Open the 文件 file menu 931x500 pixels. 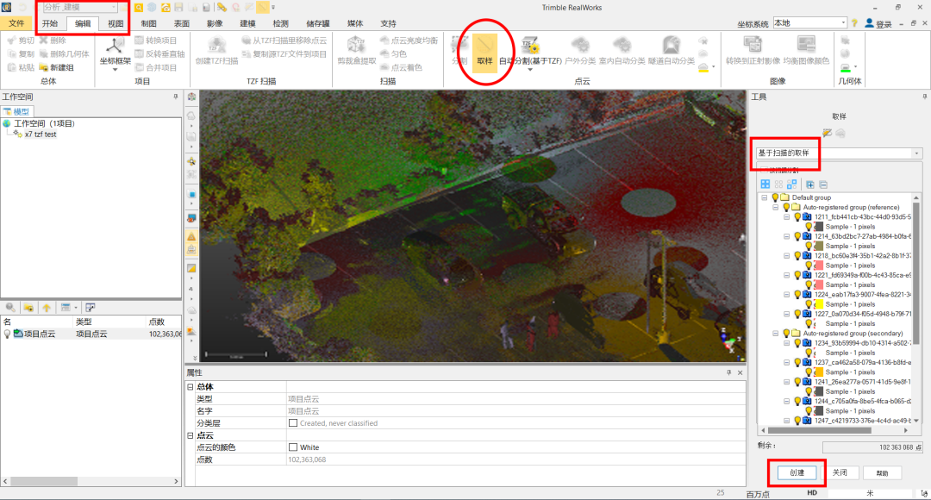tap(16, 24)
